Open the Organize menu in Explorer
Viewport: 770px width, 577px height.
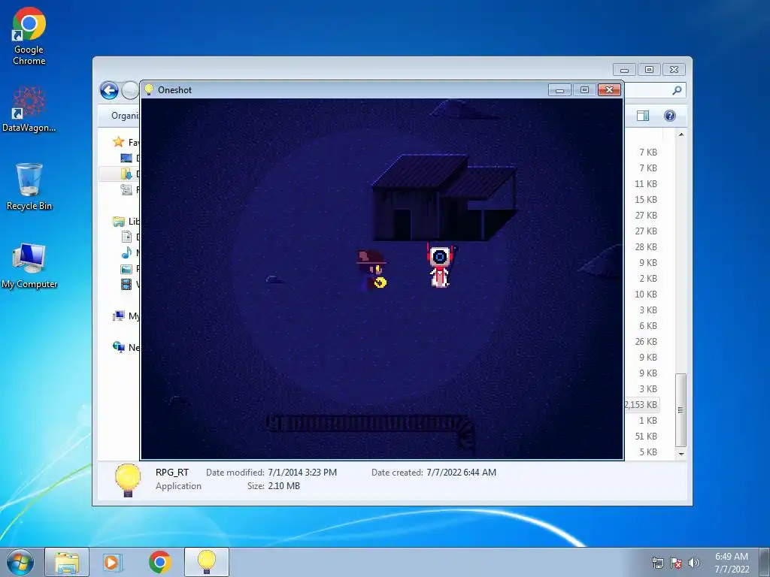coord(125,115)
